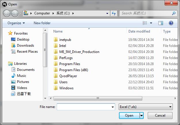Open the view options dropdown arrow
180x125 pixels.
[151, 23]
